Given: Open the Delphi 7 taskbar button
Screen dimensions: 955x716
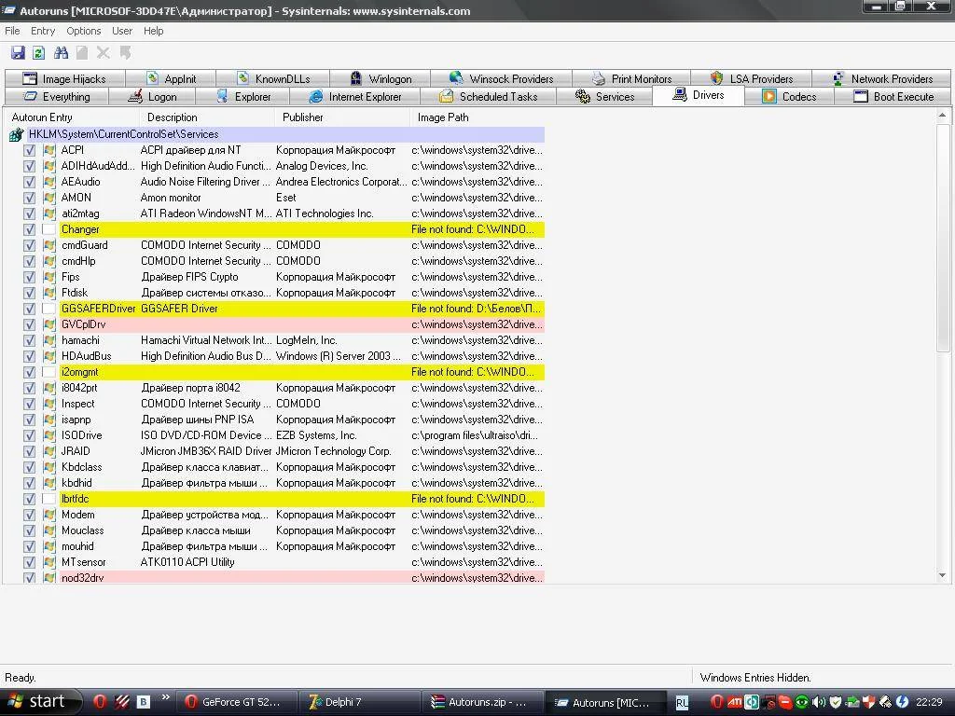Looking at the screenshot, I should 359,702.
